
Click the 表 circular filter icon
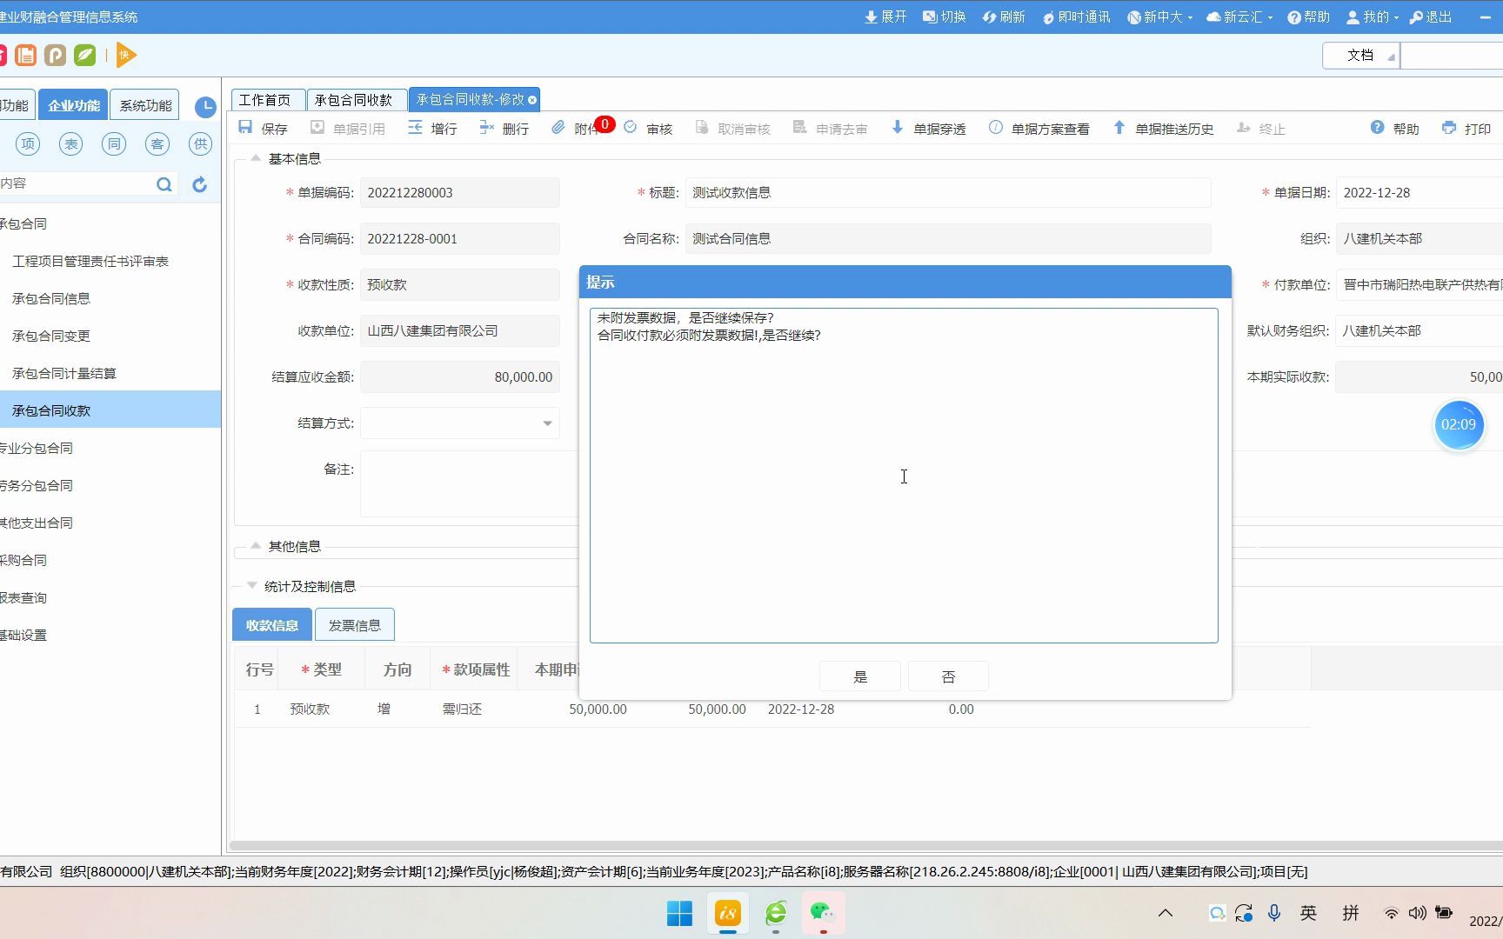[x=70, y=143]
